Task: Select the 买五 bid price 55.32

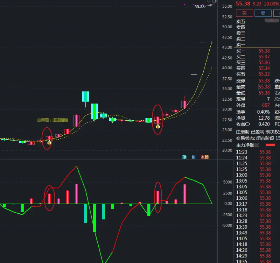Action: 264,74
